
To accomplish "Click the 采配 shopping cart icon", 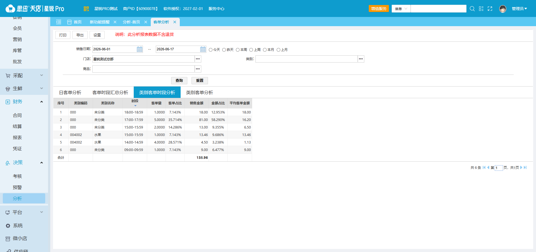I will click(8, 76).
